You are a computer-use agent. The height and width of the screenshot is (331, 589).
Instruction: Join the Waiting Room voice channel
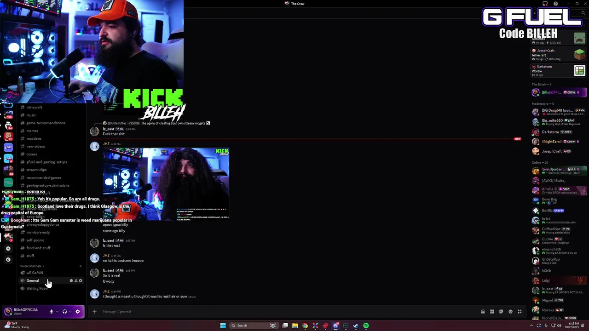51,288
